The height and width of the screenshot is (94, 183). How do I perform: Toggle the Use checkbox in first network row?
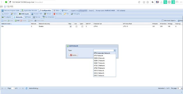click(77, 26)
